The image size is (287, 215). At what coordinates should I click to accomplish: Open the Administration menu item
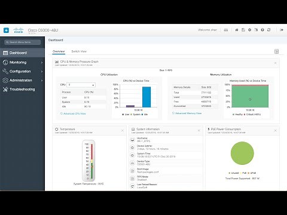[22, 80]
